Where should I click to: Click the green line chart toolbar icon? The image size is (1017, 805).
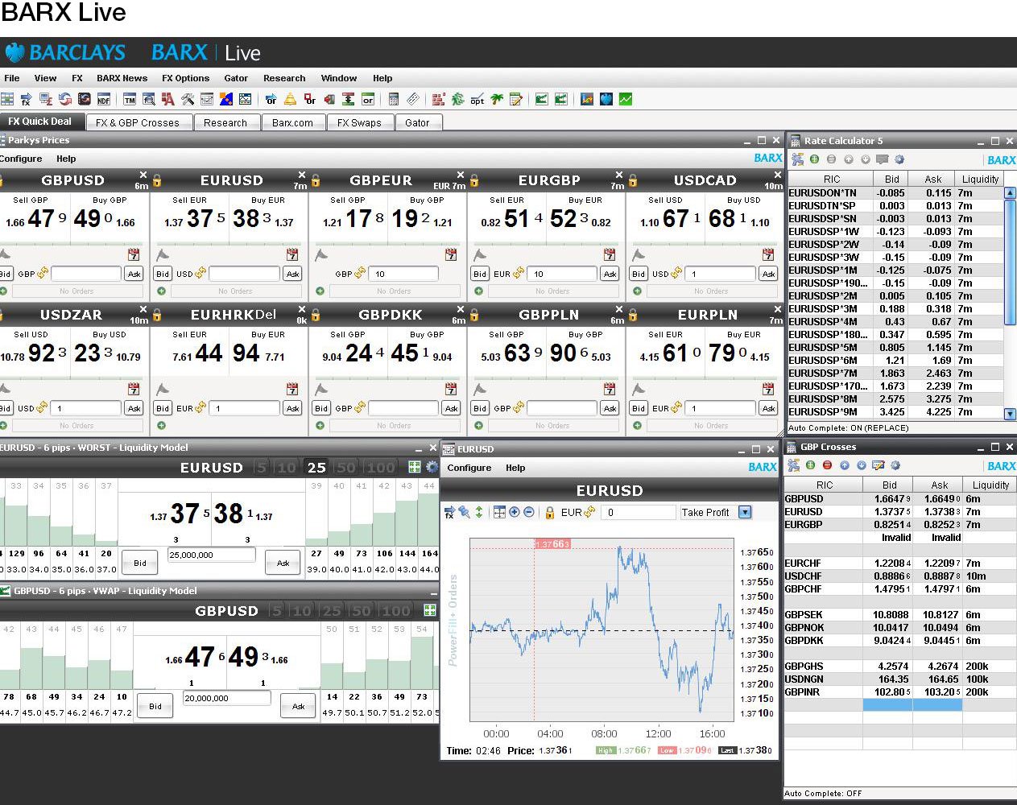[626, 99]
